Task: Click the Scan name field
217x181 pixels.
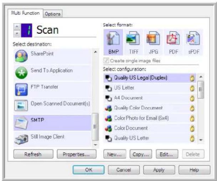Action: point(65,30)
